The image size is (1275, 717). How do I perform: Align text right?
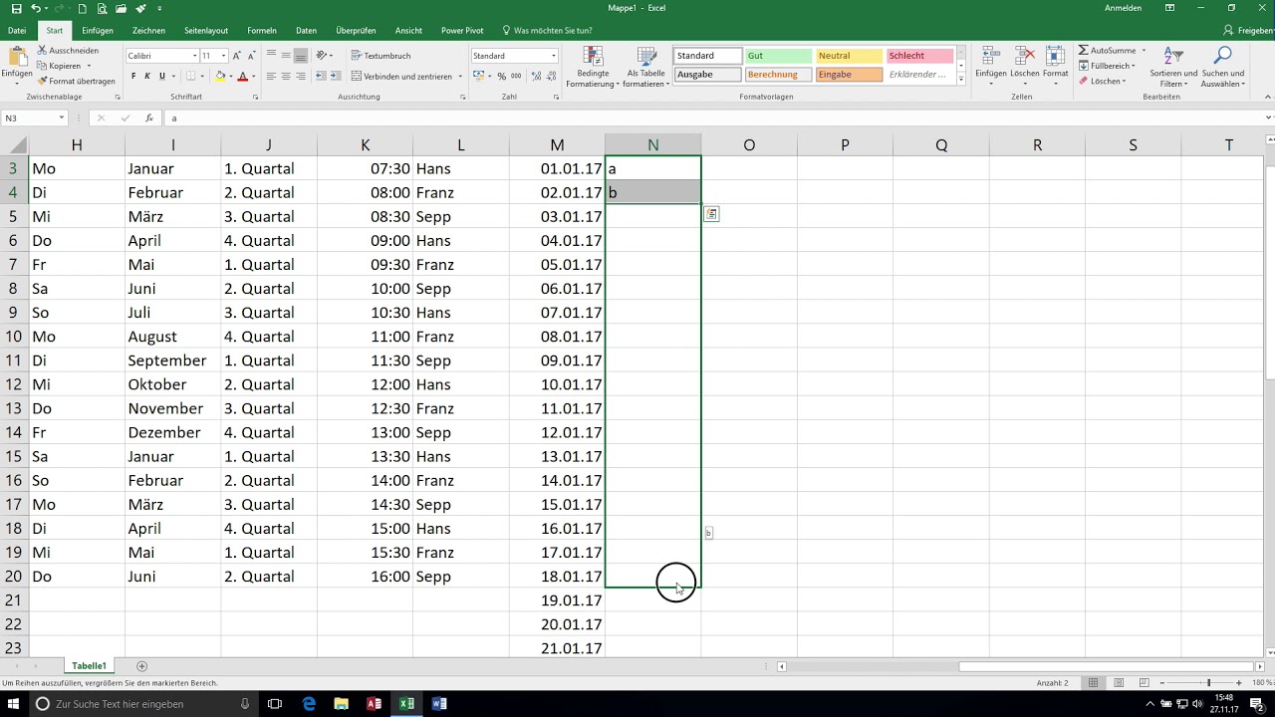tap(301, 76)
